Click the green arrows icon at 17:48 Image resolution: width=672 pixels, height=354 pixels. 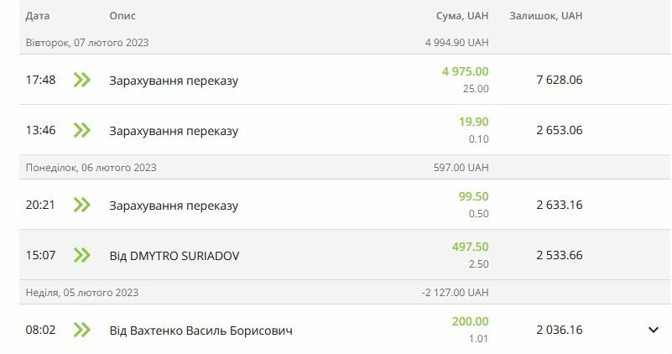[x=81, y=80]
